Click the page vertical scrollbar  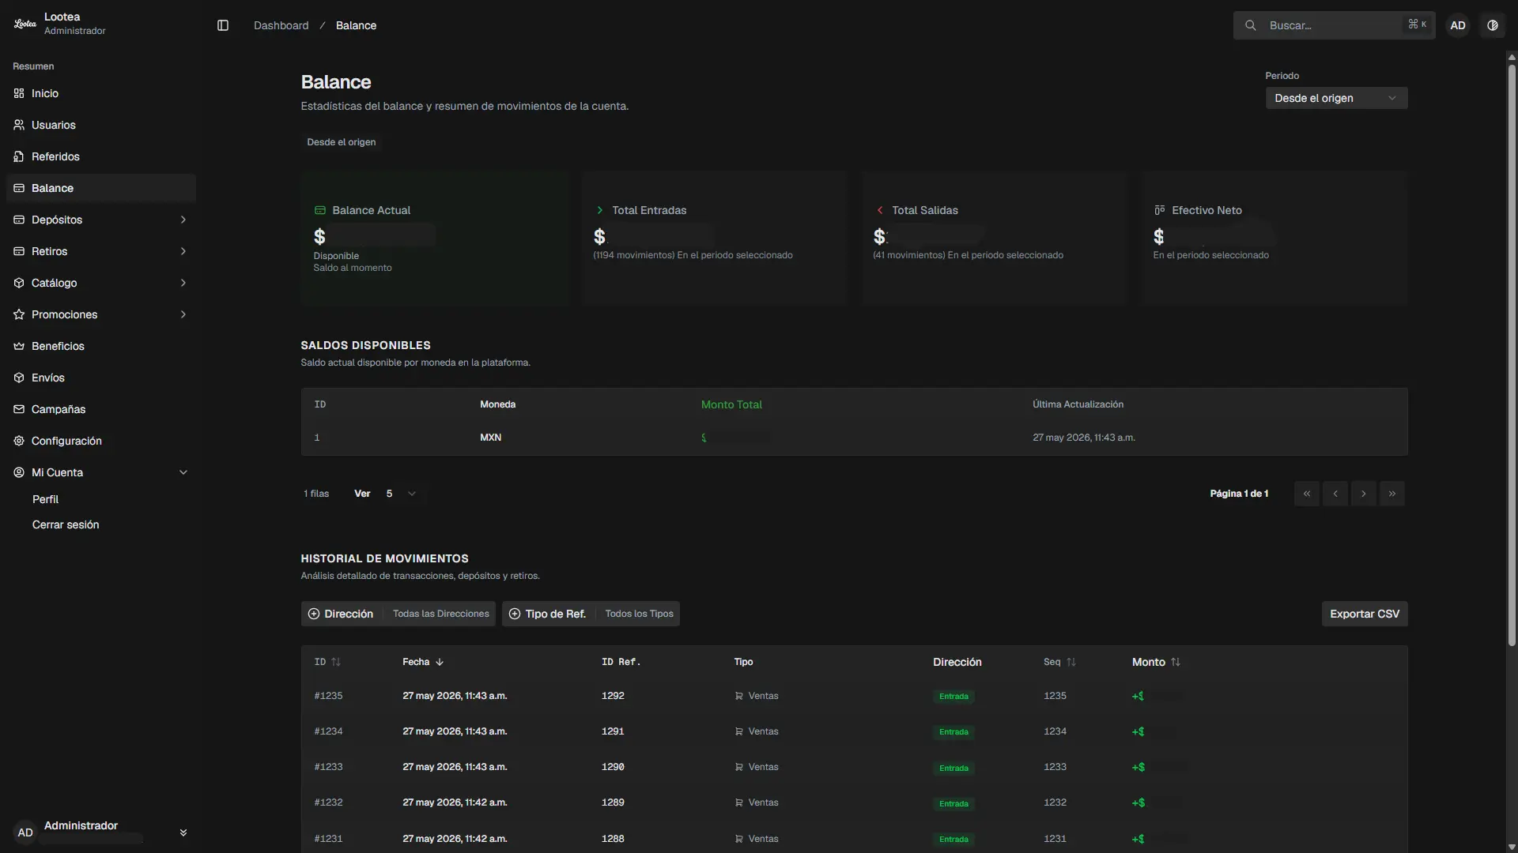point(1512,355)
